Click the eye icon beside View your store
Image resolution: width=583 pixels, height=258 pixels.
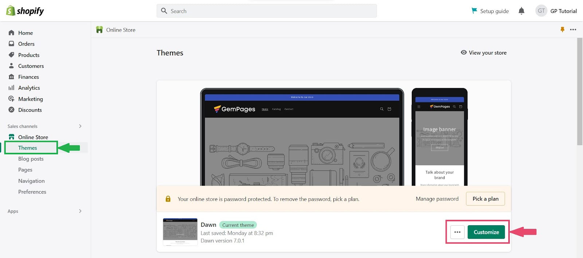pos(463,52)
